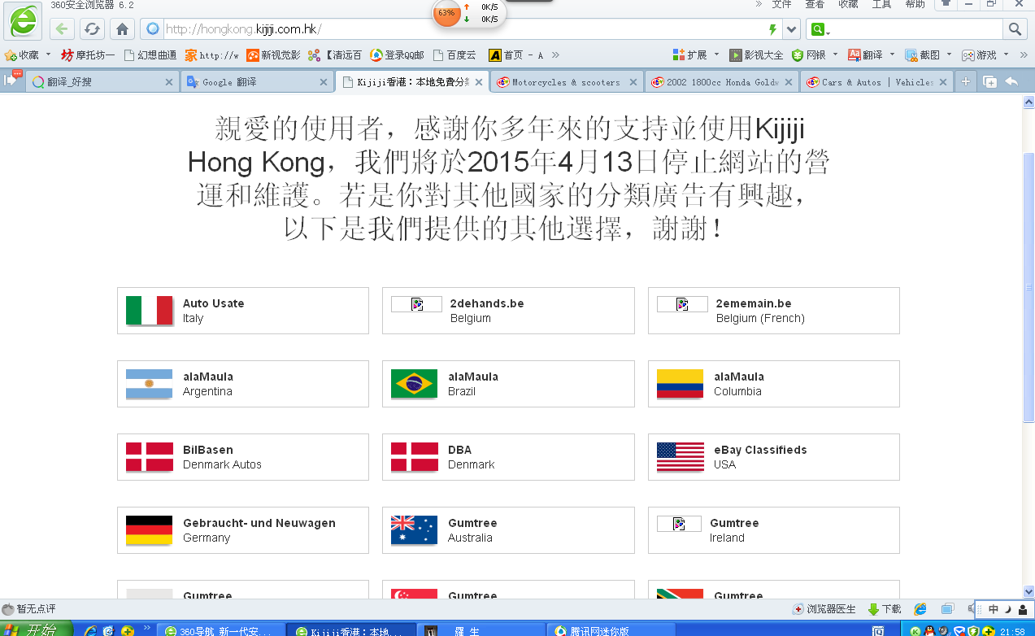Viewport: 1035px width, 636px height.
Task: Click the Argentina flag for alaMaula
Action: [150, 384]
